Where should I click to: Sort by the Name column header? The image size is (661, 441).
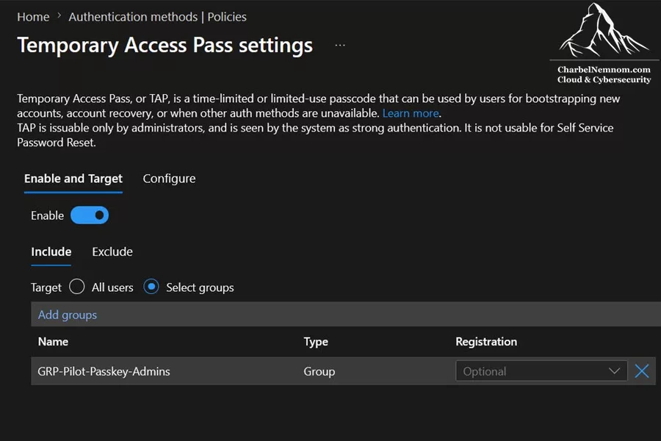pyautogui.click(x=53, y=341)
